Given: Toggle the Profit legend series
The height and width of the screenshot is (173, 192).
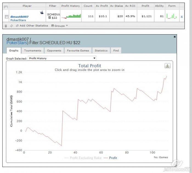Looking at the screenshot, I should [x=110, y=158].
